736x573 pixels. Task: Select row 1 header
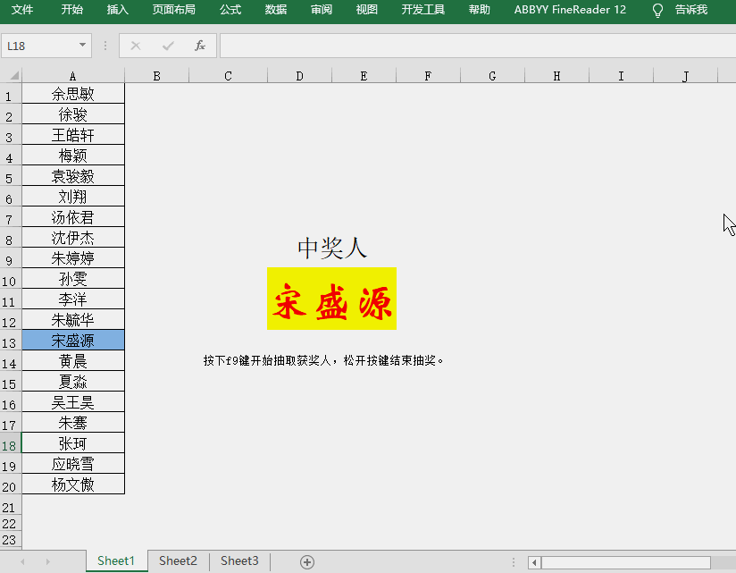(x=11, y=94)
